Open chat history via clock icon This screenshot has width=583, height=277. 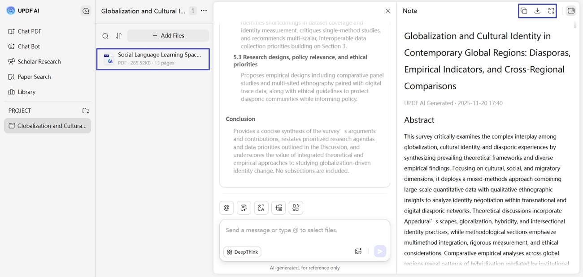click(86, 11)
